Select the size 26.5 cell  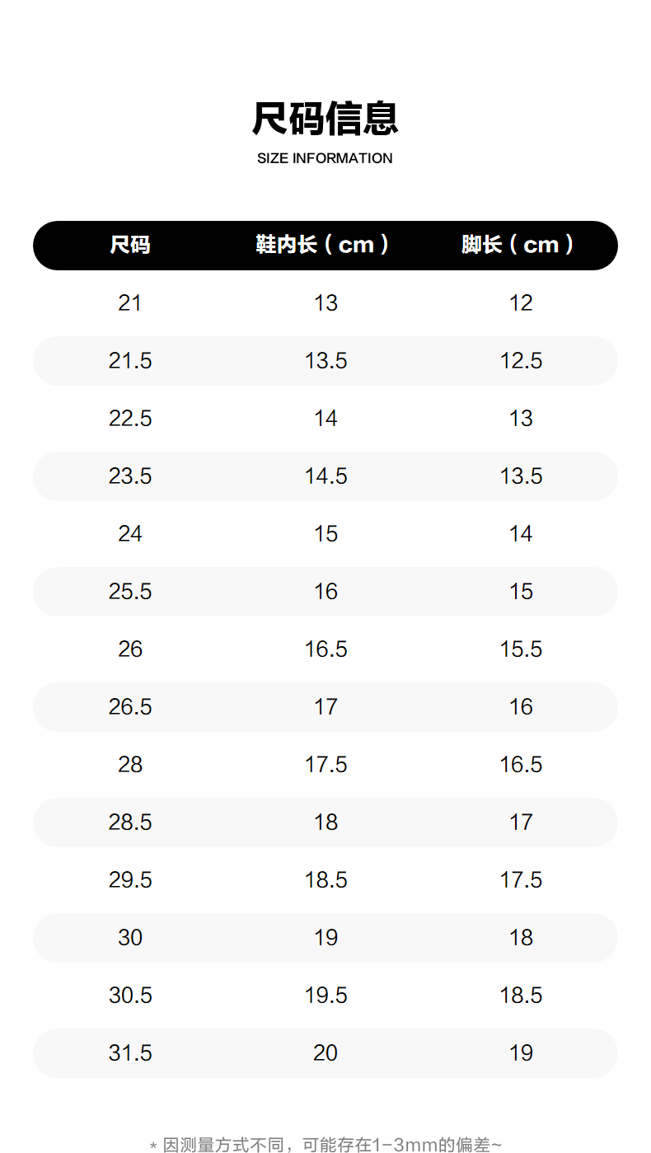[130, 707]
